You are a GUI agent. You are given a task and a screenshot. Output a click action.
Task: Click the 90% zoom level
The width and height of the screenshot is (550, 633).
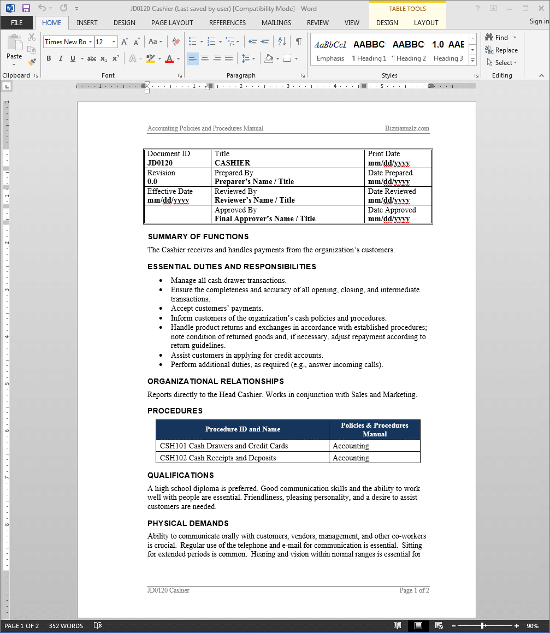point(532,626)
